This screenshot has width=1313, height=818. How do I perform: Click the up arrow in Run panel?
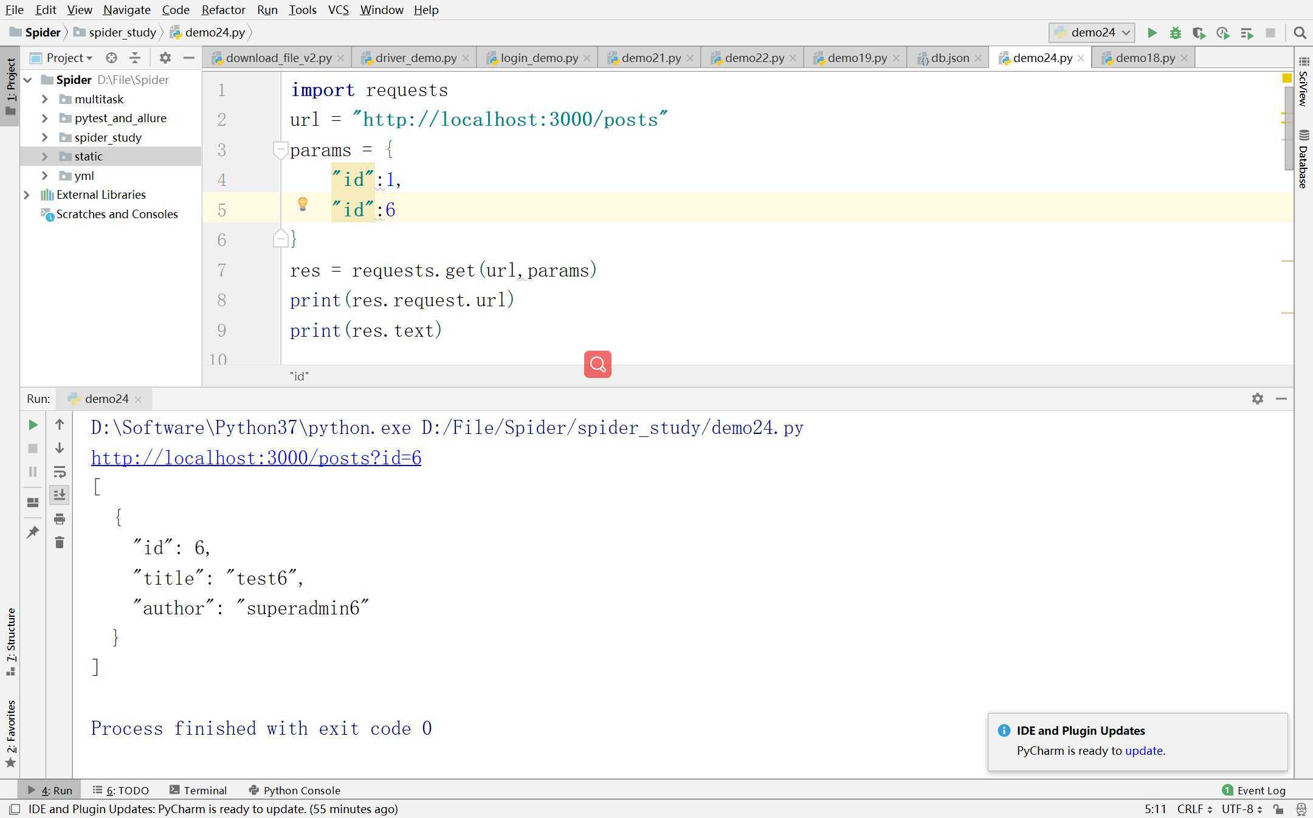(60, 425)
